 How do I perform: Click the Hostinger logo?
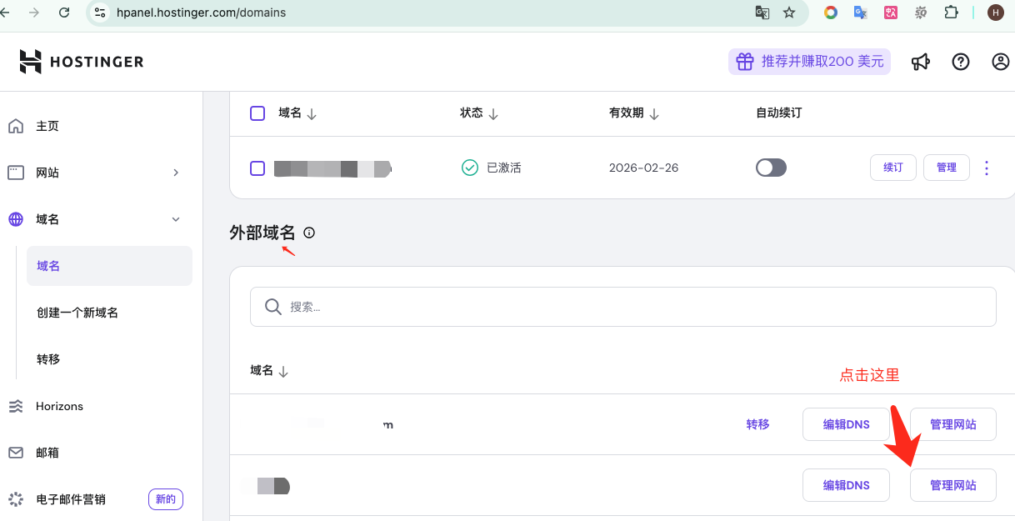click(x=81, y=62)
